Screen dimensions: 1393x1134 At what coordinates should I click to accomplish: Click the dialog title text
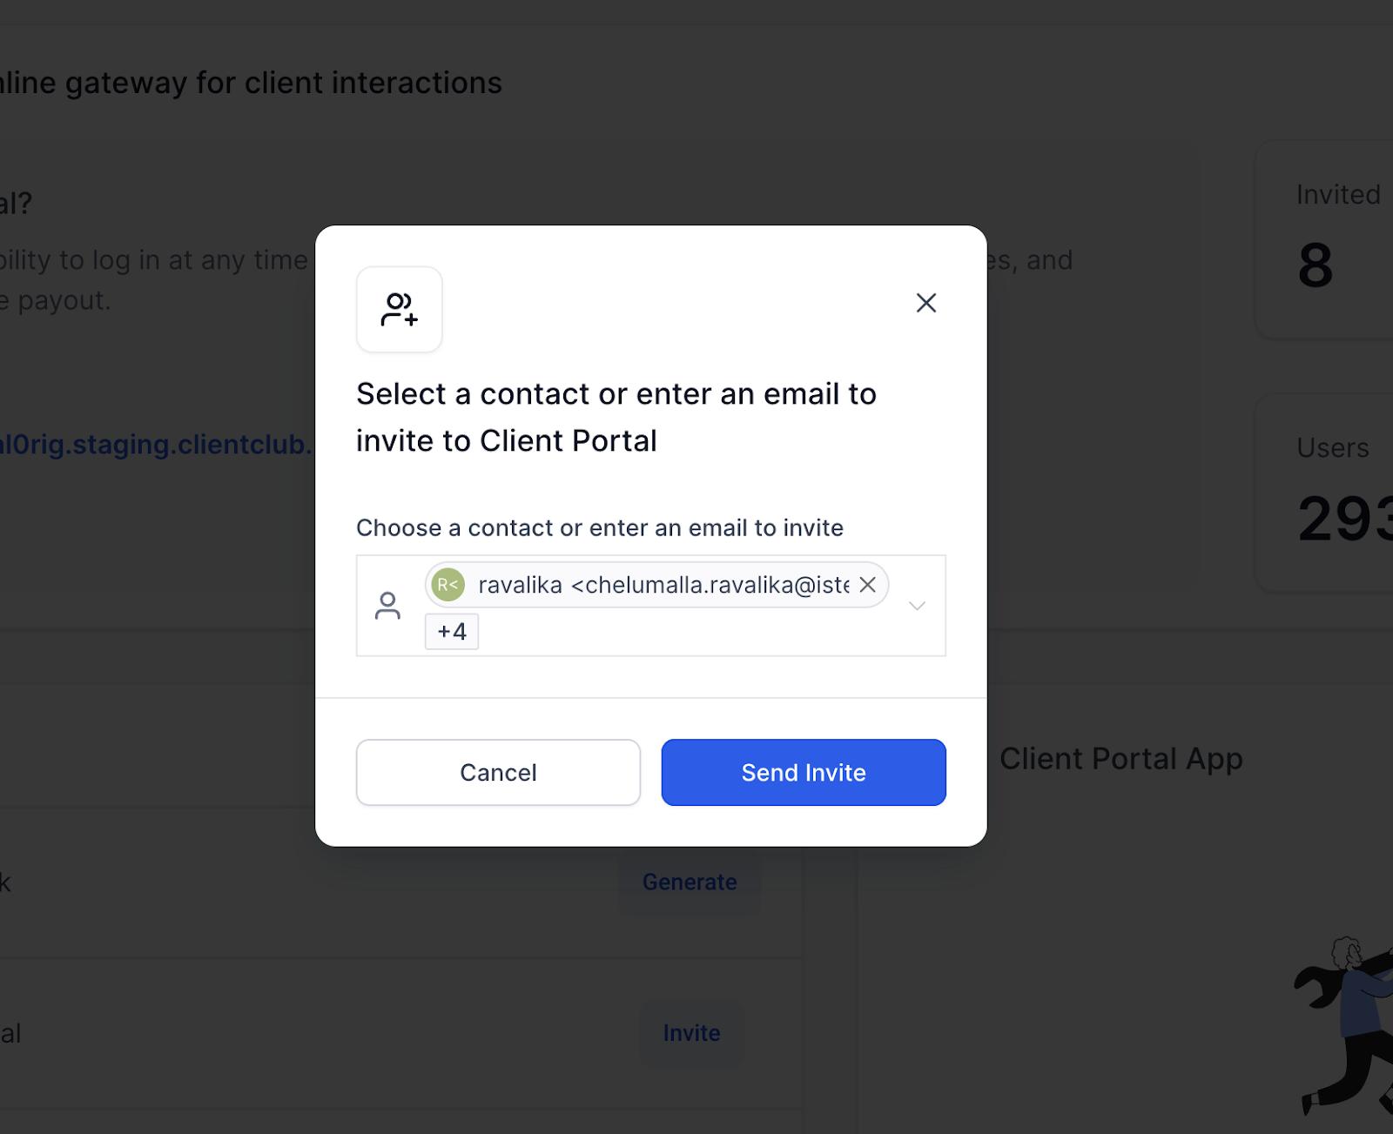click(616, 418)
